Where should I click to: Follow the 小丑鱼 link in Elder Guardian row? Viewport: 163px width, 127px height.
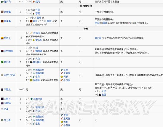pos(67,80)
